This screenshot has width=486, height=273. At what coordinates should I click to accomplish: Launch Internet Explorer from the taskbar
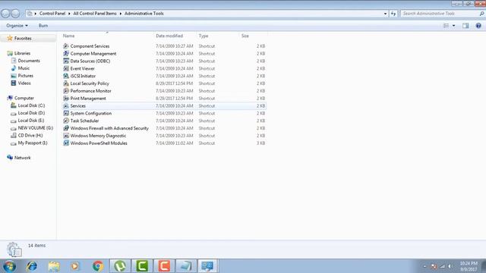32,266
